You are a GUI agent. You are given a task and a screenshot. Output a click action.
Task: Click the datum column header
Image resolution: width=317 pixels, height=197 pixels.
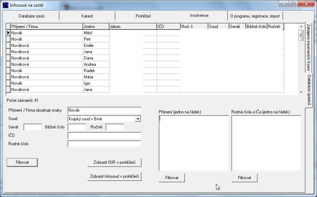point(133,27)
